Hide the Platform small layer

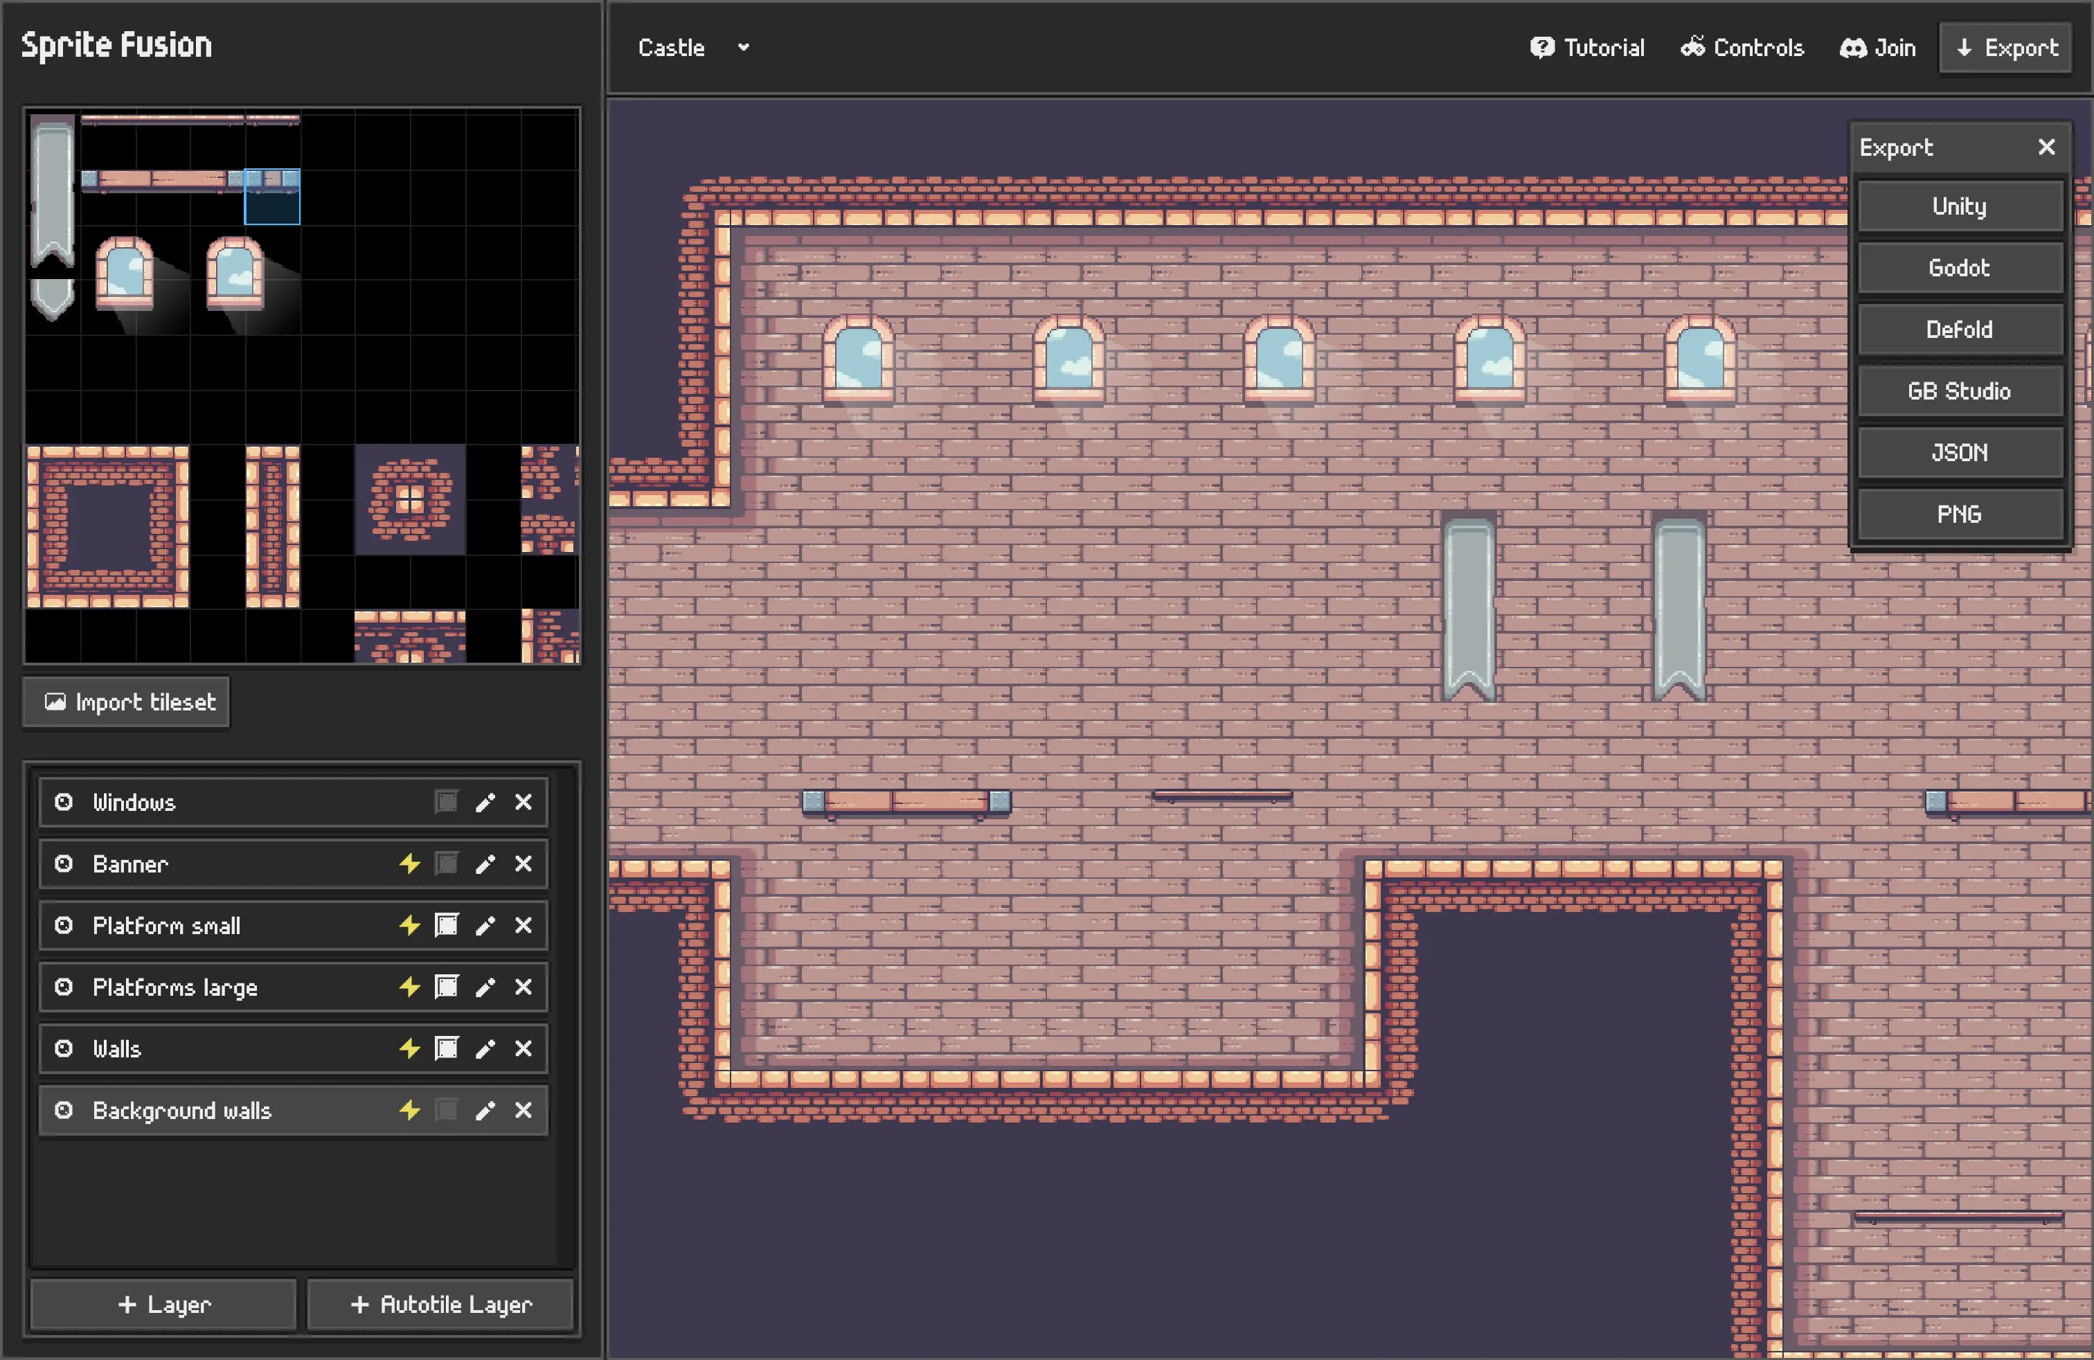(x=63, y=924)
